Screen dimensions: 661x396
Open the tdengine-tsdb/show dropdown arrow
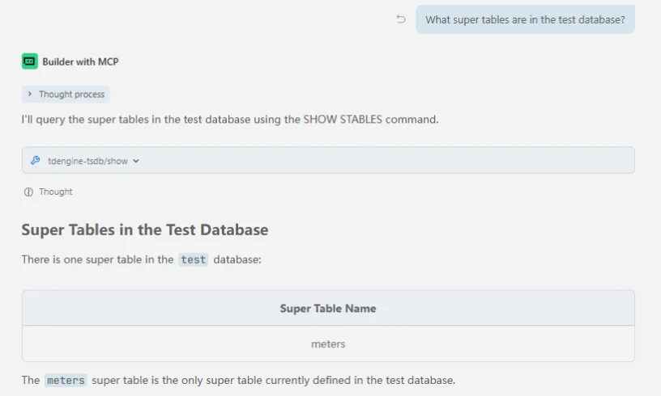point(136,161)
